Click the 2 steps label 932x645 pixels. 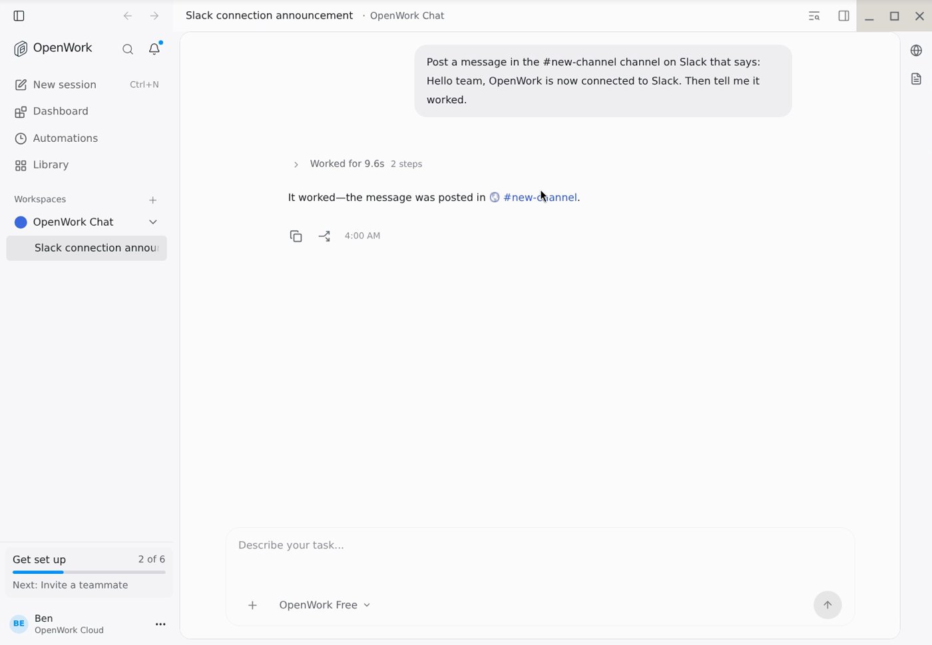tap(406, 164)
